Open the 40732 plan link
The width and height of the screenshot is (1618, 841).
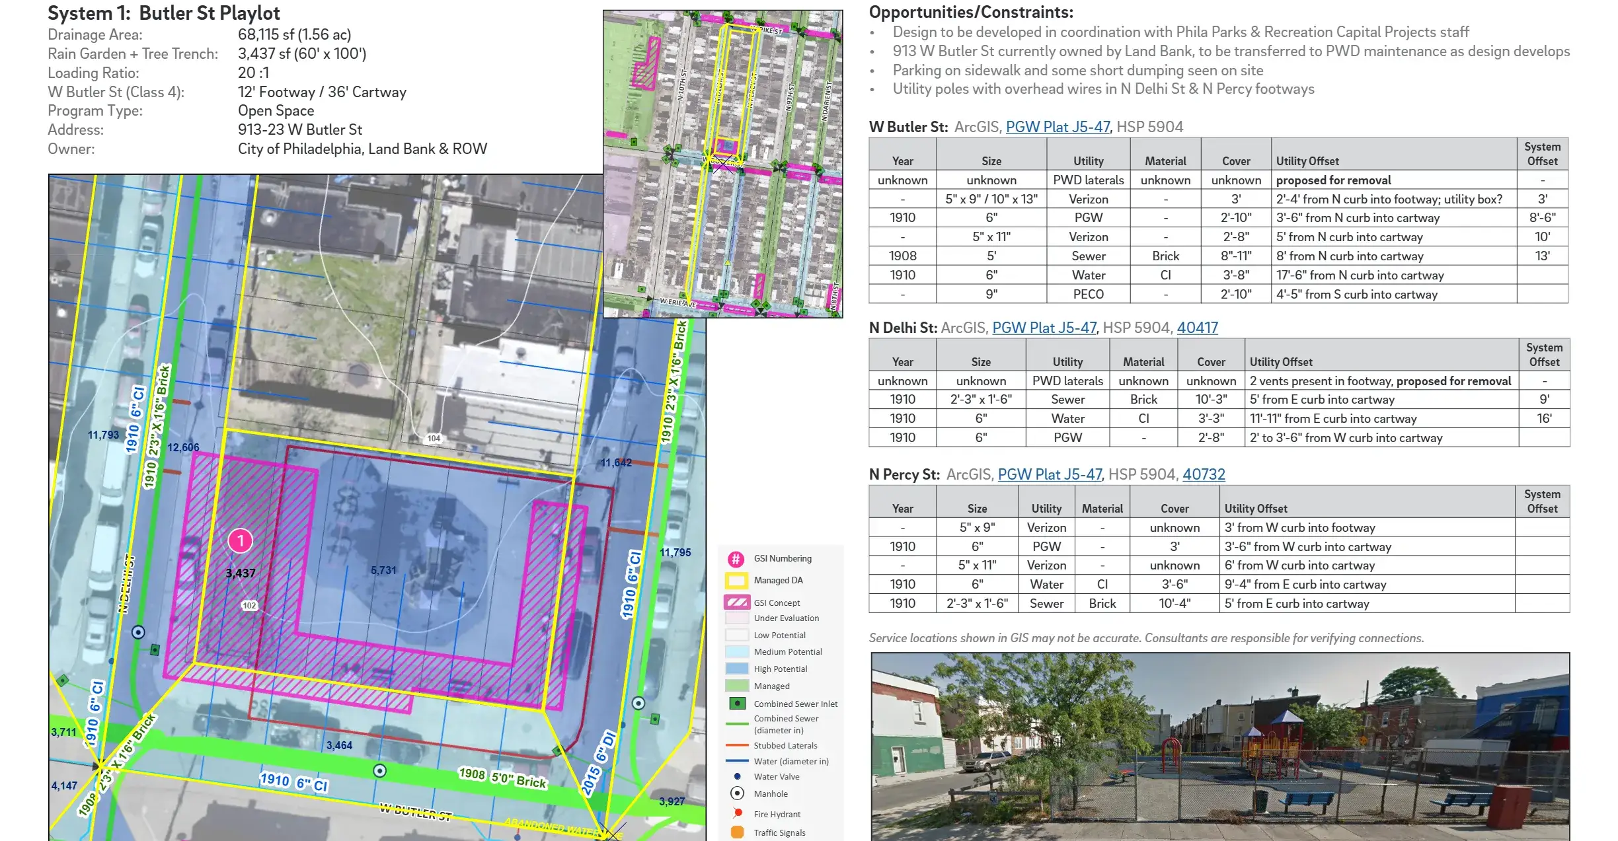tap(1203, 474)
